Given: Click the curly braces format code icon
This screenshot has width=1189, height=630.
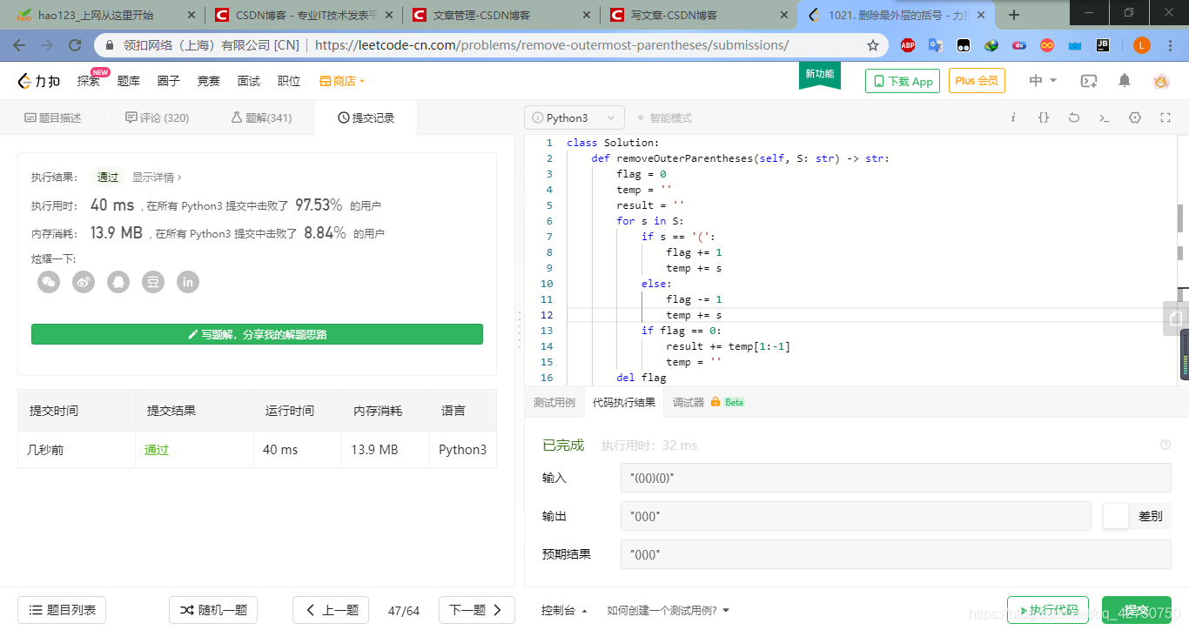Looking at the screenshot, I should coord(1044,117).
